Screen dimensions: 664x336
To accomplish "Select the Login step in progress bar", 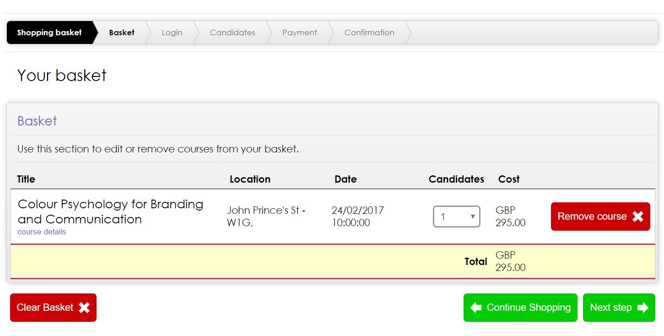I will 172,33.
